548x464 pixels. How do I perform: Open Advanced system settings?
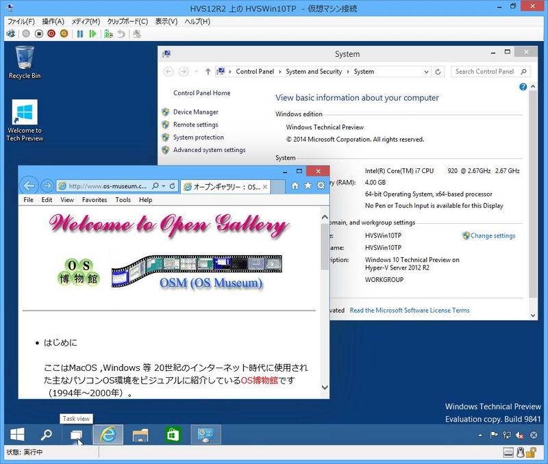[x=210, y=150]
